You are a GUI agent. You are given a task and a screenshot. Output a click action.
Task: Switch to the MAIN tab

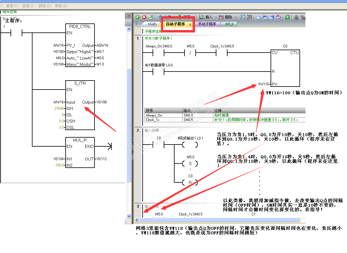(x=152, y=24)
